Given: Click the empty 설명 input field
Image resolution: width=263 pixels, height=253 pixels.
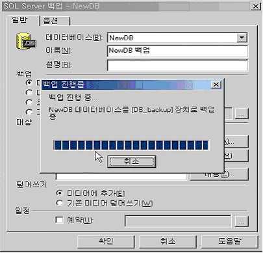Looking at the screenshot, I should pyautogui.click(x=177, y=65).
